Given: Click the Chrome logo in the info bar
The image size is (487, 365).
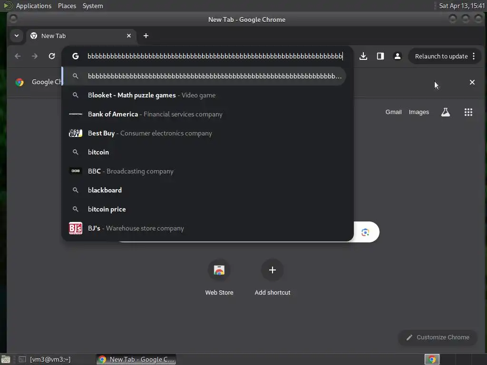Looking at the screenshot, I should coord(19,82).
